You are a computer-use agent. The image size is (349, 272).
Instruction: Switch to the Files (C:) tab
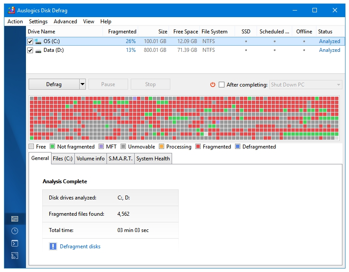point(63,159)
